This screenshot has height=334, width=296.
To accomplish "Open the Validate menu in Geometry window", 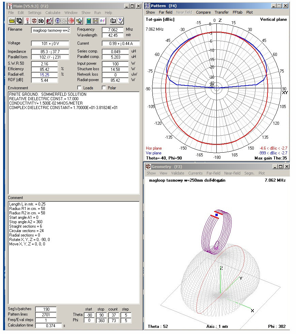I will [x=177, y=173].
